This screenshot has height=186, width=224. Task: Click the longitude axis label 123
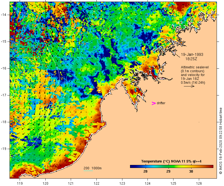[122, 183]
